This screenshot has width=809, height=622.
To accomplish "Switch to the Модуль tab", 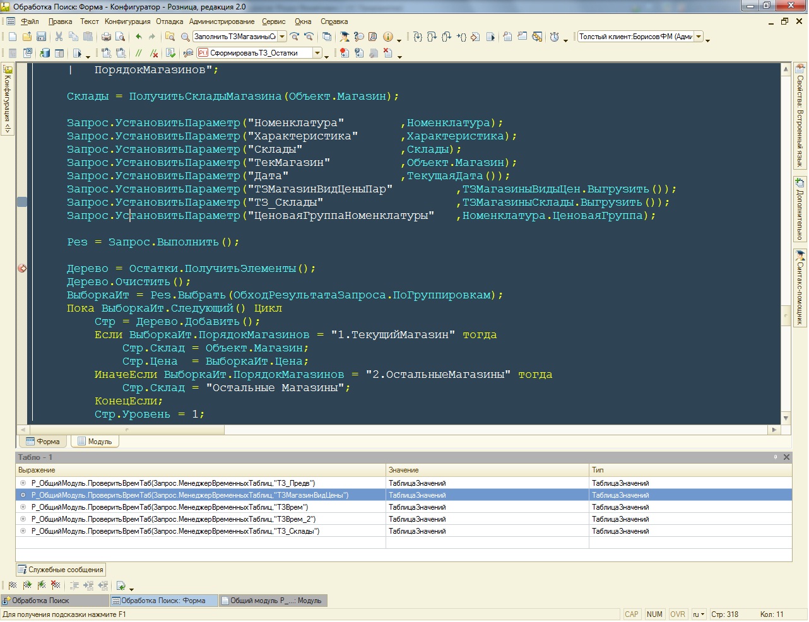I will pyautogui.click(x=95, y=442).
